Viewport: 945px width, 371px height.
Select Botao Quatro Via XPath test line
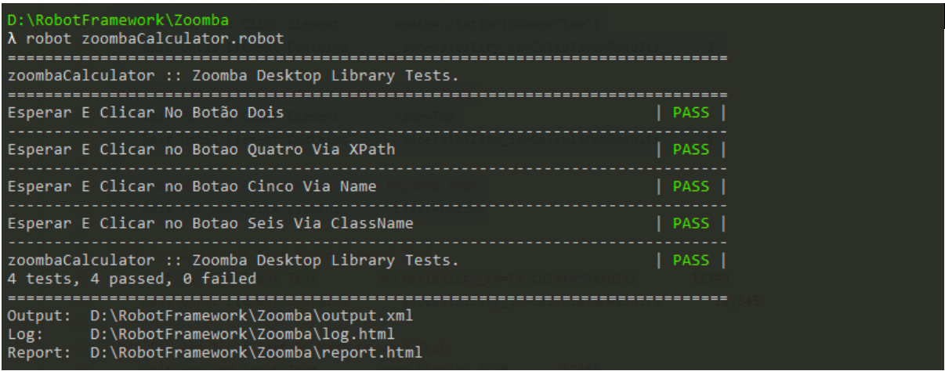coord(201,149)
